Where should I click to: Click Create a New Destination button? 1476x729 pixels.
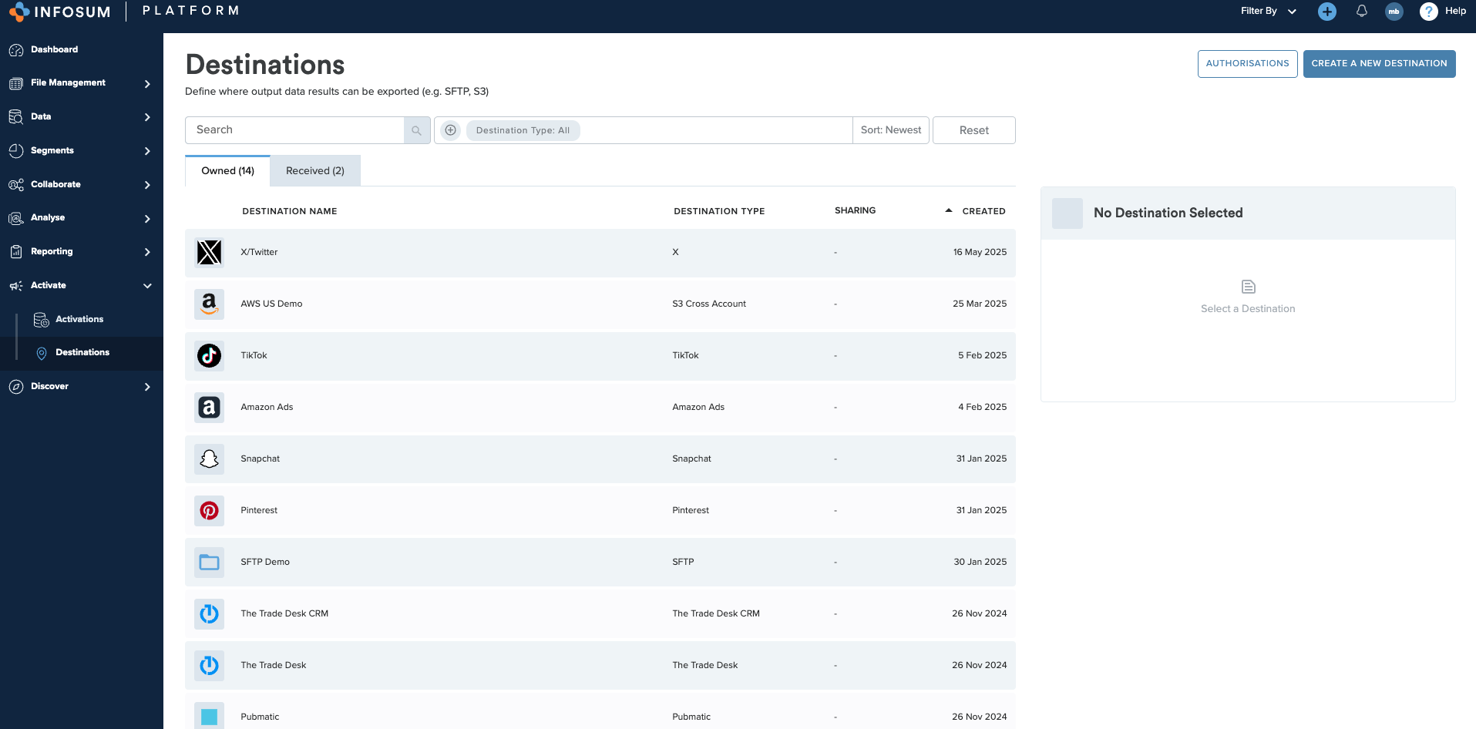[1379, 64]
